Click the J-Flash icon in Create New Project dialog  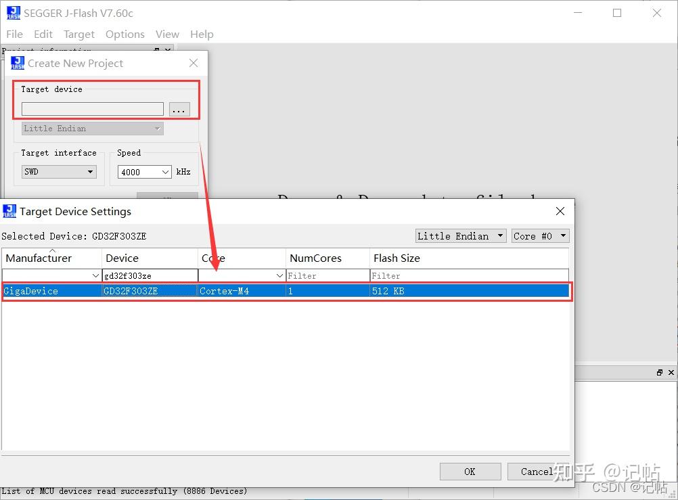click(x=18, y=63)
